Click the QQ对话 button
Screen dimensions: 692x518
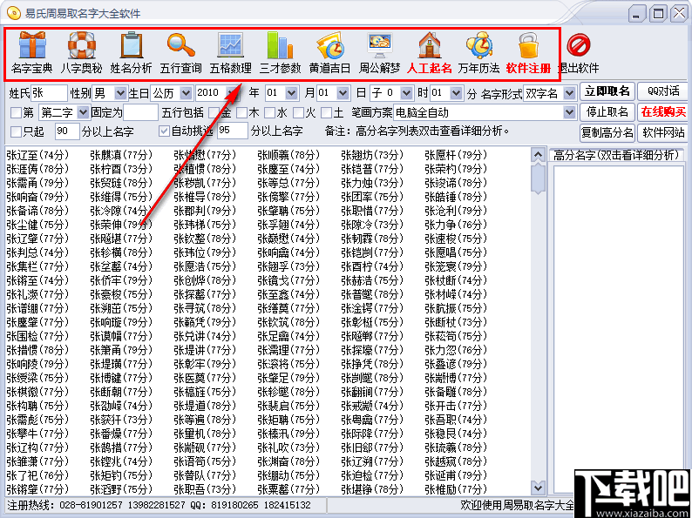click(663, 91)
